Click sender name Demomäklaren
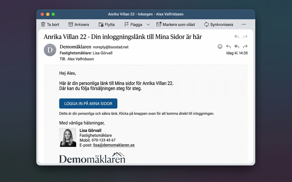 coord(75,47)
